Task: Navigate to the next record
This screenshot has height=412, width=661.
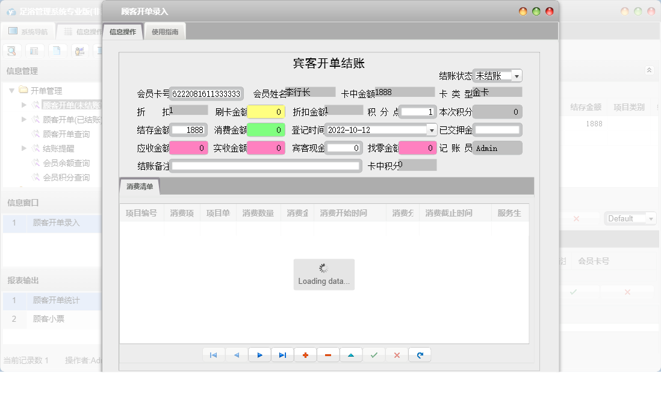Action: tap(259, 355)
